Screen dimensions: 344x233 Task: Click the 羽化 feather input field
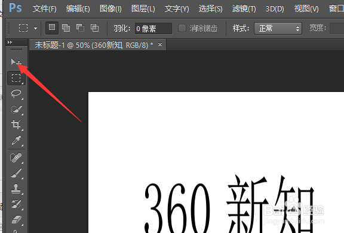click(x=153, y=29)
